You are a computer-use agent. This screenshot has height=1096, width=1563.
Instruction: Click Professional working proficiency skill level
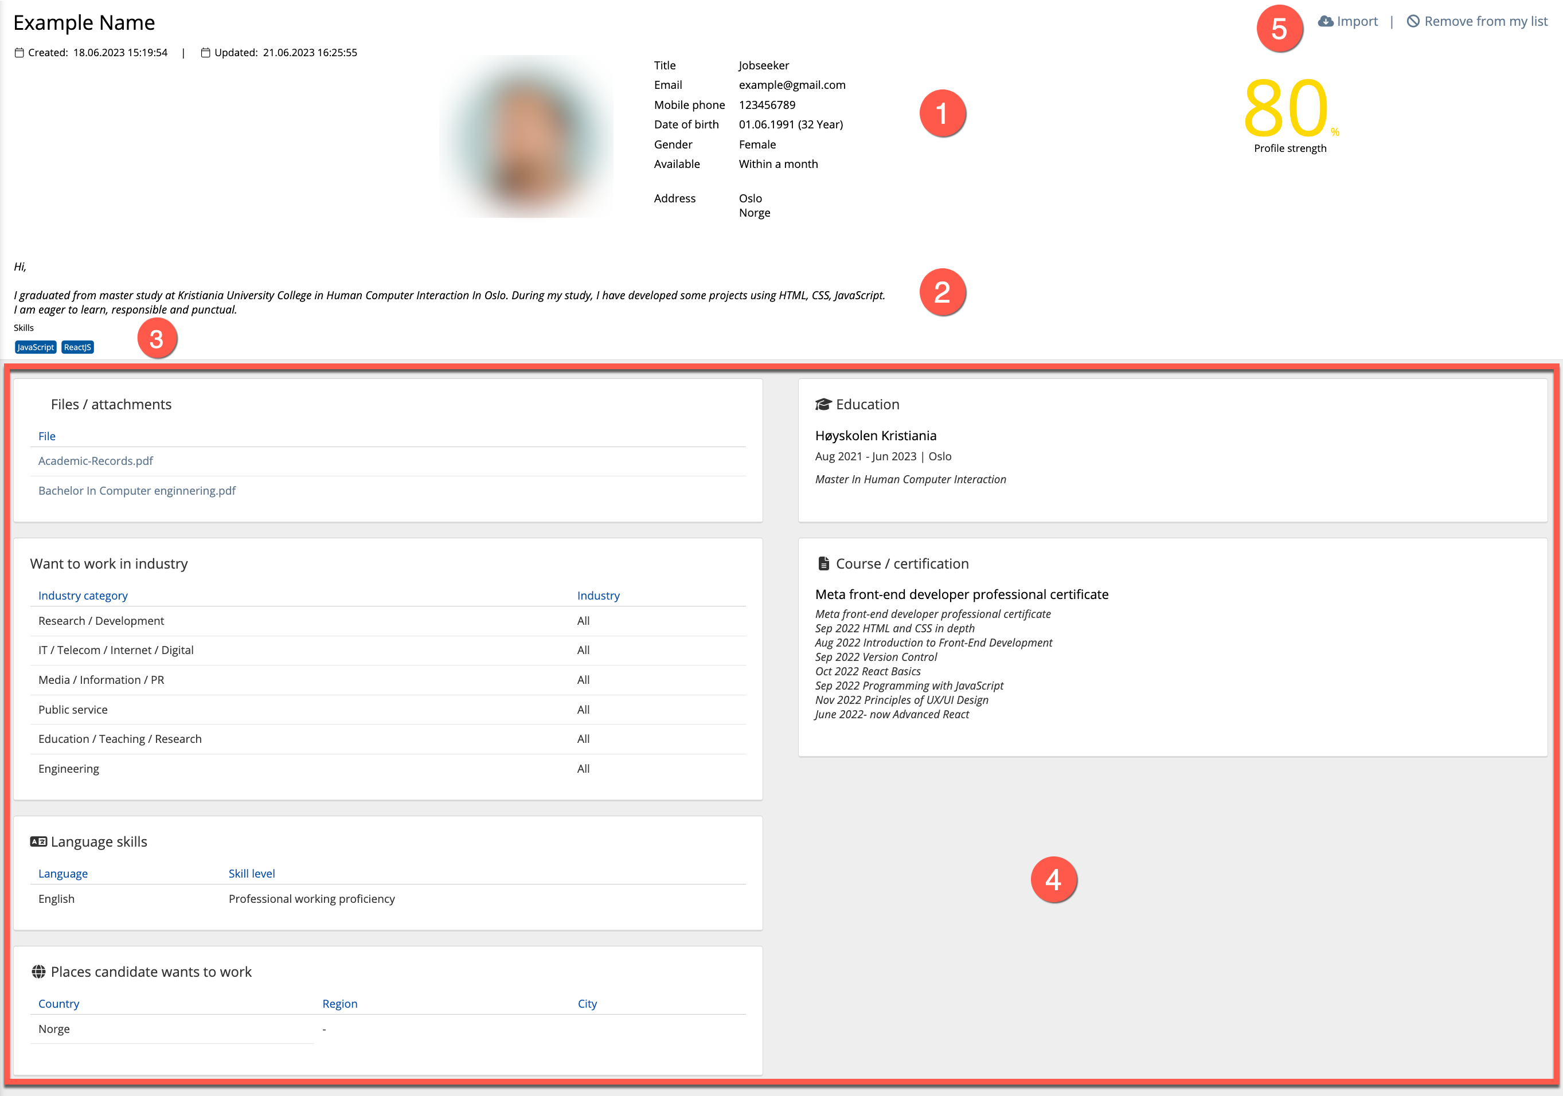(x=312, y=899)
